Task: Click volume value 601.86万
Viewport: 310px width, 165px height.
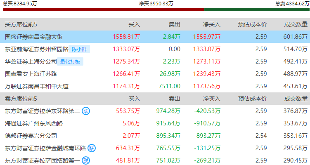Action: click(296, 37)
